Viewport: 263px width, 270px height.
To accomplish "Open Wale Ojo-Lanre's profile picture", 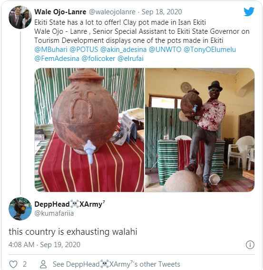I will click(x=20, y=17).
